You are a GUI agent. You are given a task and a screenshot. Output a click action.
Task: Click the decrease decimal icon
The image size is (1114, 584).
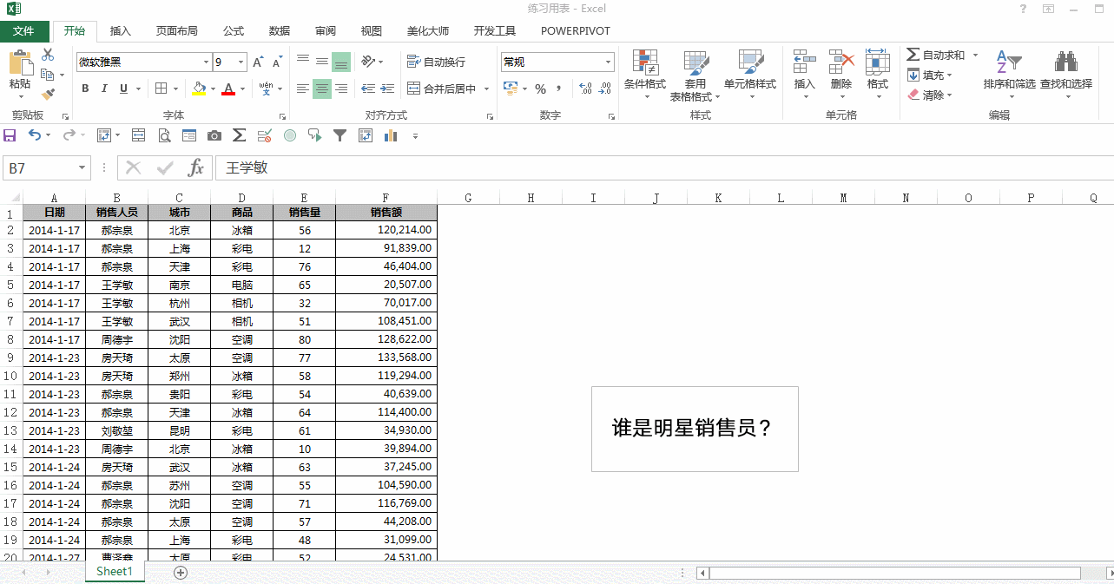pyautogui.click(x=605, y=89)
